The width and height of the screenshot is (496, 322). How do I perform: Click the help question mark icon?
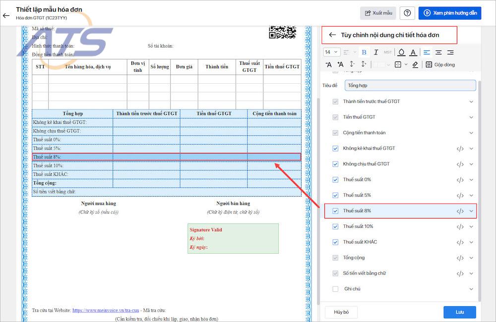(x=407, y=13)
